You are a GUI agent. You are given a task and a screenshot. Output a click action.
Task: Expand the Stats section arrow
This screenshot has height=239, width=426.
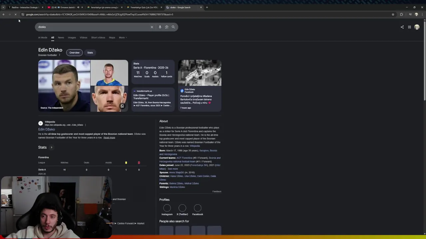[51, 147]
